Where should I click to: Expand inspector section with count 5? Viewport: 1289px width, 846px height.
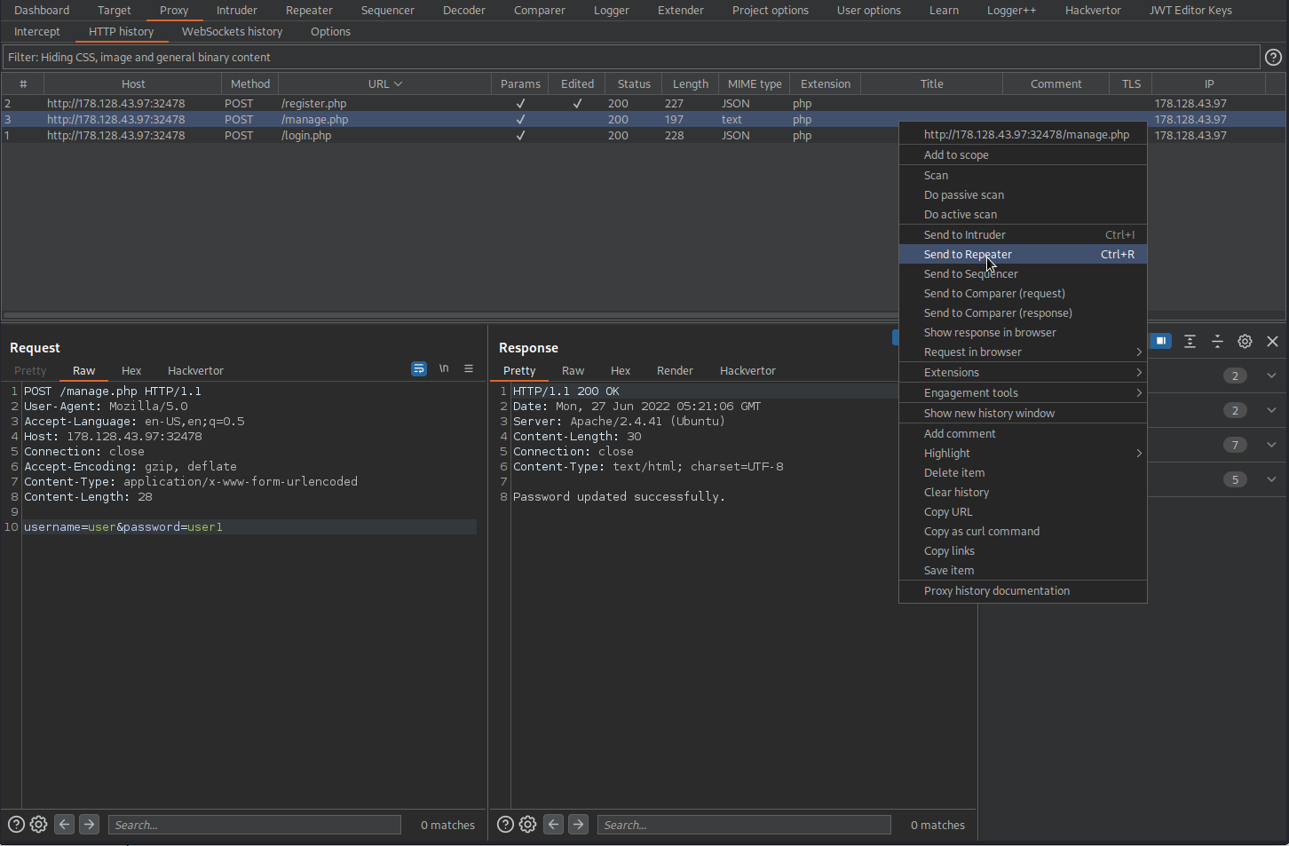[x=1271, y=479]
